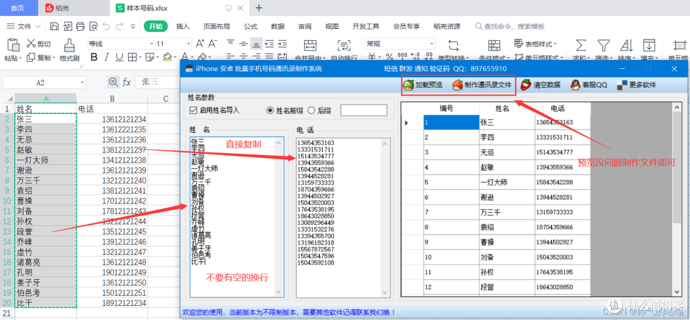Click the Fill (填充) icon
This screenshot has height=320, width=690.
[x=648, y=45]
